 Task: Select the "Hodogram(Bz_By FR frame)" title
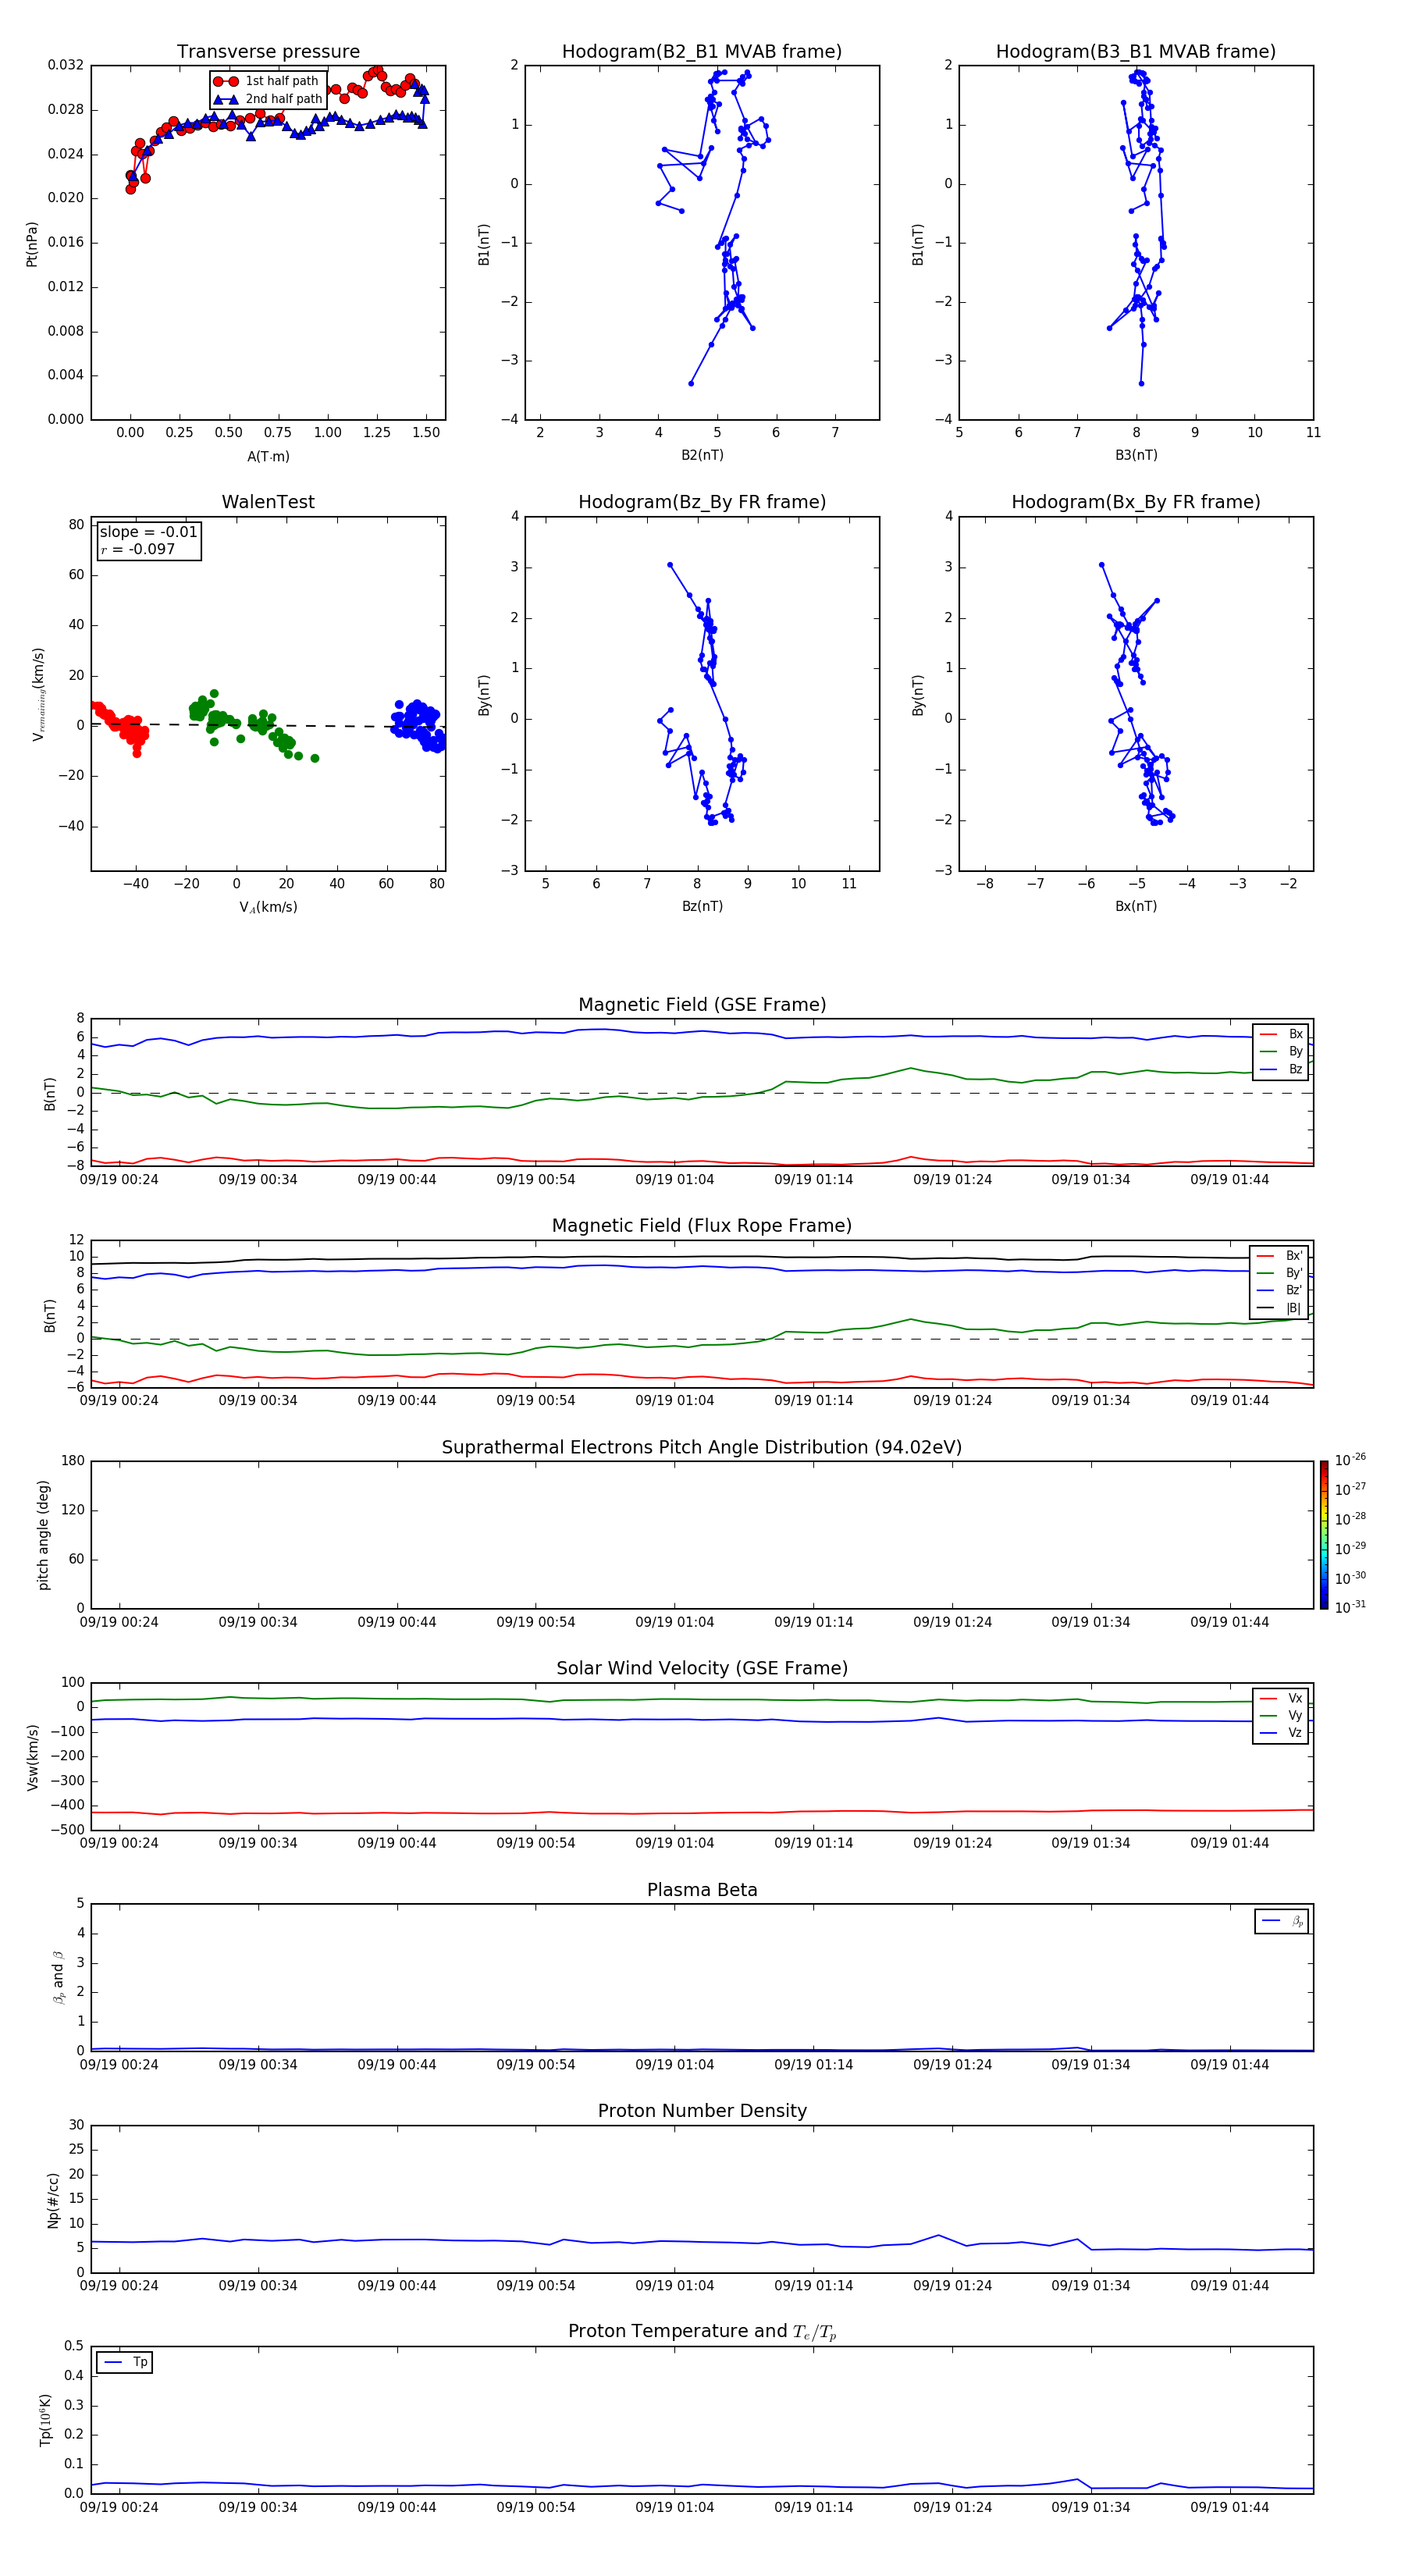pyautogui.click(x=702, y=502)
